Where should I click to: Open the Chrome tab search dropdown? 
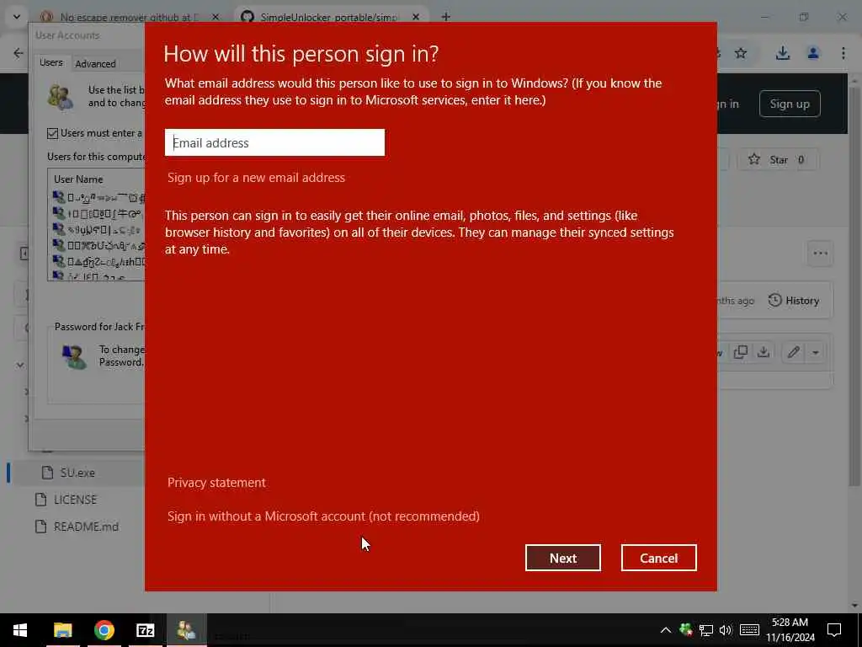coord(17,17)
